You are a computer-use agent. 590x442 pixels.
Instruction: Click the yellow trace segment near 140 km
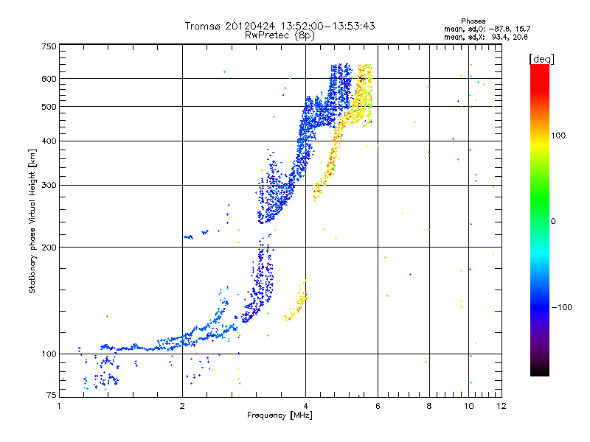[297, 301]
